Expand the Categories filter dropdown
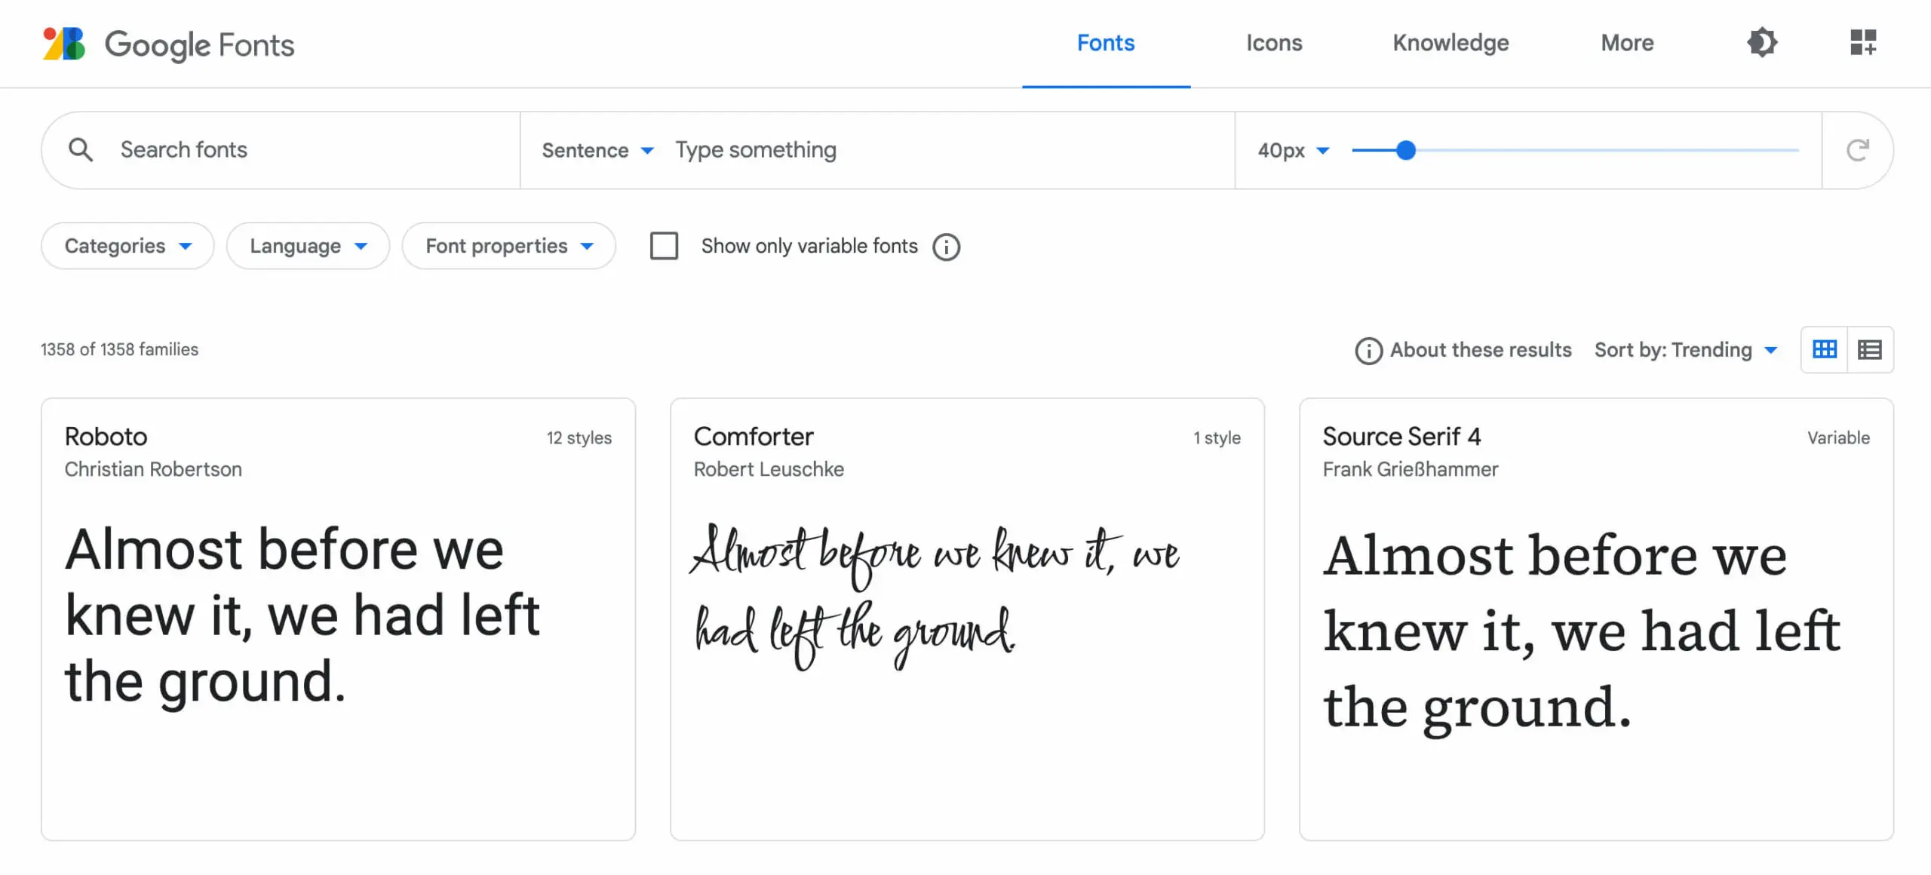1931x875 pixels. click(127, 246)
